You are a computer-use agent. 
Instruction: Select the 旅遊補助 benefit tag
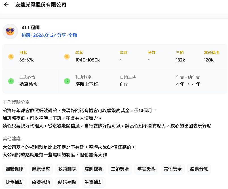click(41, 182)
